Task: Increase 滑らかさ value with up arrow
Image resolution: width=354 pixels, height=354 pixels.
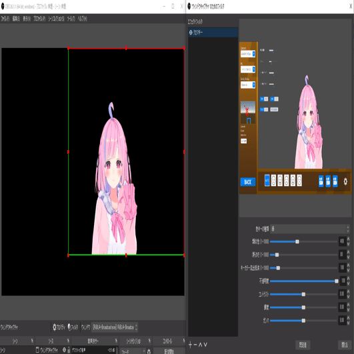Action: point(349,252)
